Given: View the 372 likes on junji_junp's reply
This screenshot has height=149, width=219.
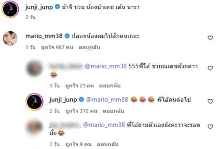Looking at the screenshot, I should (81, 111).
